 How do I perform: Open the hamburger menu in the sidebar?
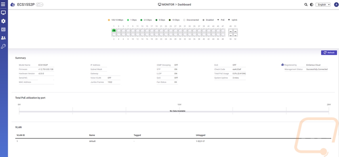click(x=3, y=4)
